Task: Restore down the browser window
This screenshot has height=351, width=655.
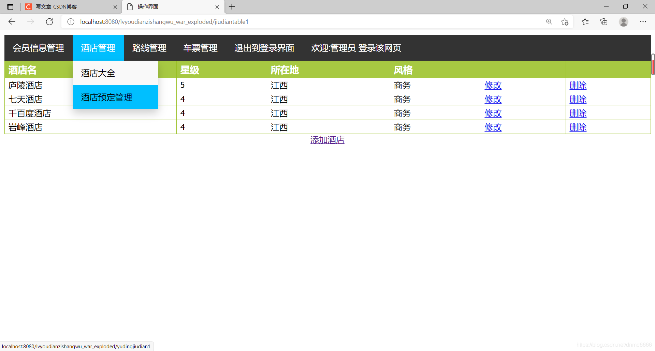Action: tap(625, 6)
